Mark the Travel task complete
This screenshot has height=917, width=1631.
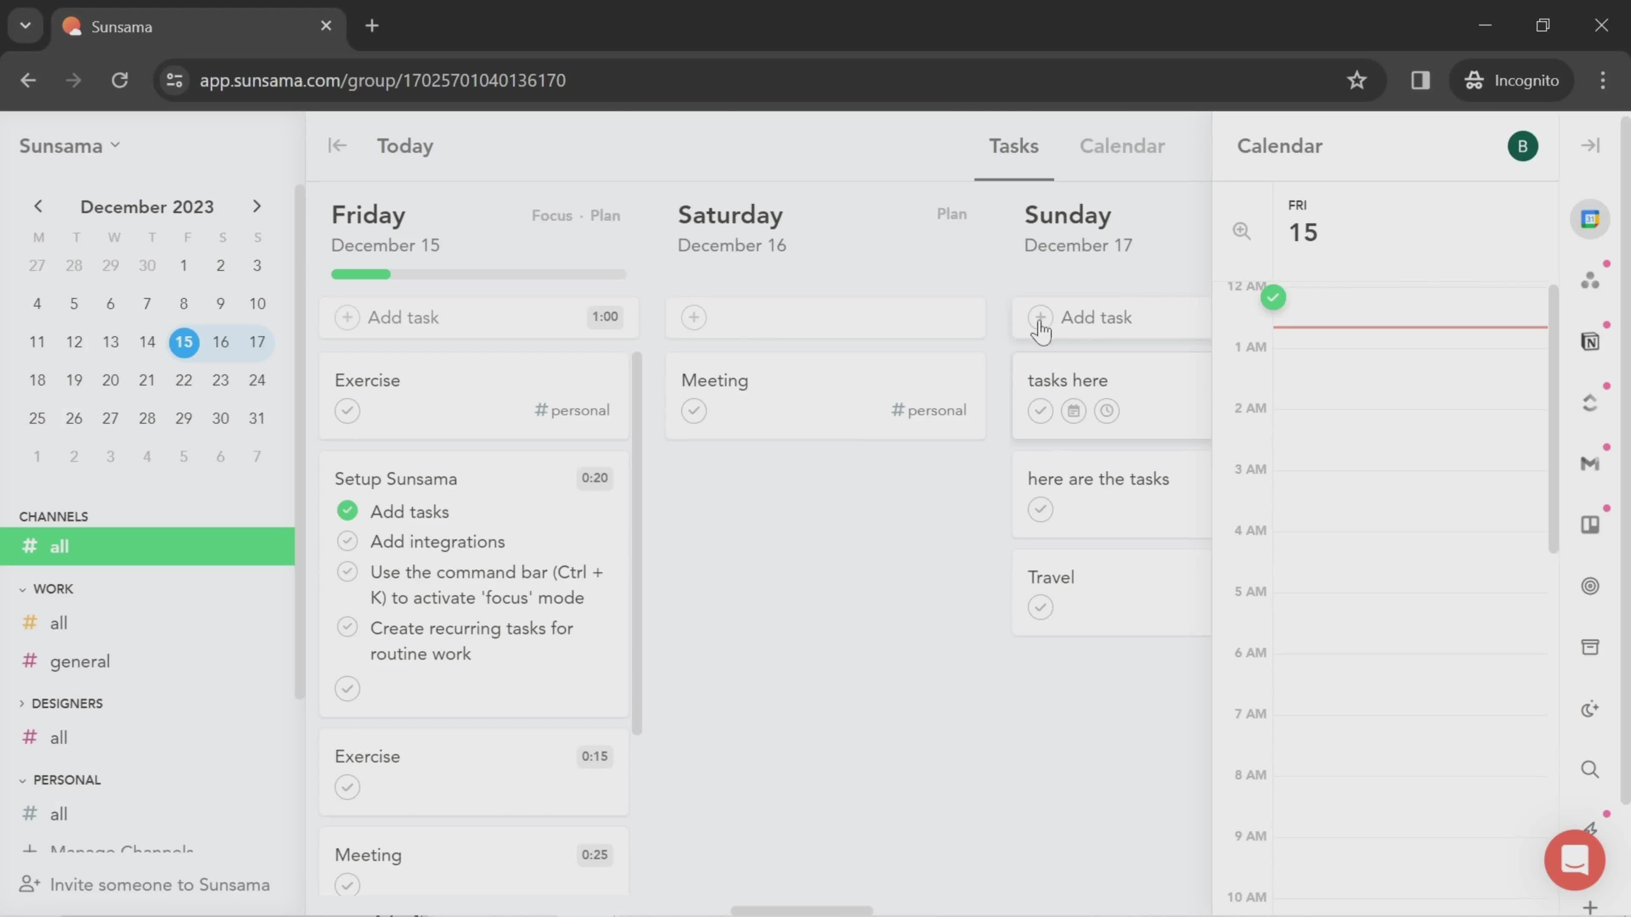click(x=1040, y=608)
